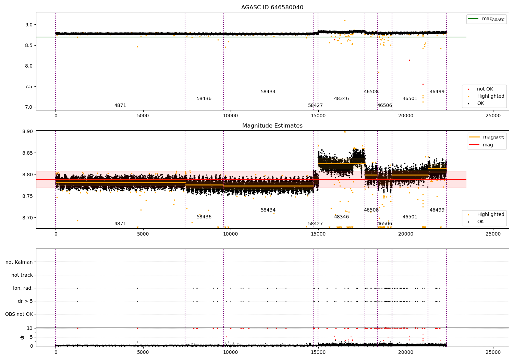Screen dimensions: 514x360
Task: Select the 7.5 y-axis tick label
Action: coord(29,86)
